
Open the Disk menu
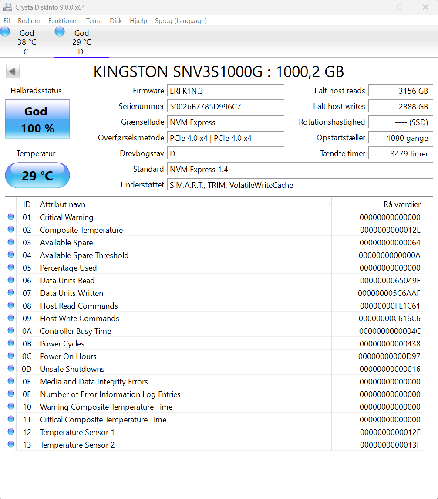coord(116,20)
